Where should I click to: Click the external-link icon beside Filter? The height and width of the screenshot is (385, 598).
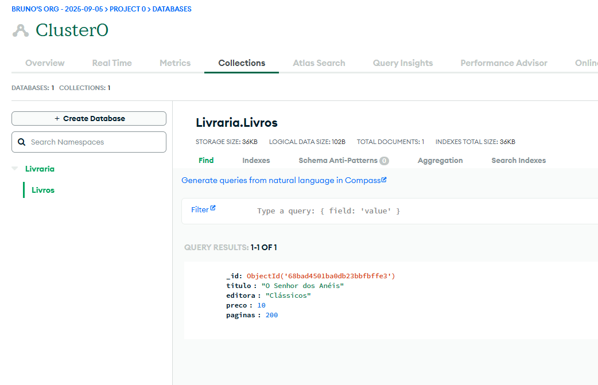213,208
